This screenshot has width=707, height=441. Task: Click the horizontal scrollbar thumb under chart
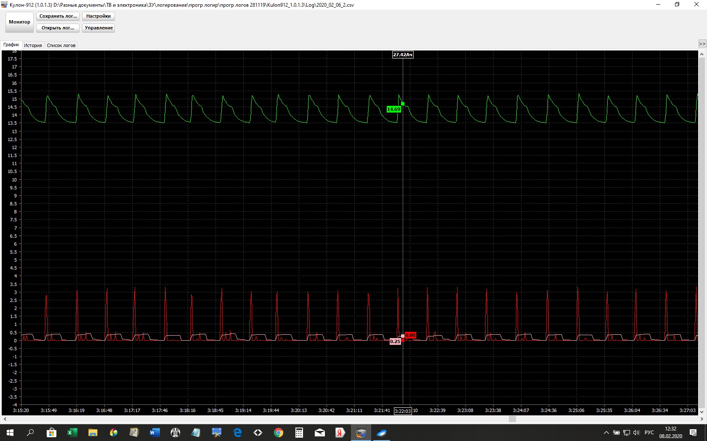pos(512,419)
